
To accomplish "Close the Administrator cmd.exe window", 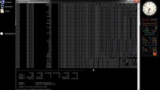I will 137,1.
